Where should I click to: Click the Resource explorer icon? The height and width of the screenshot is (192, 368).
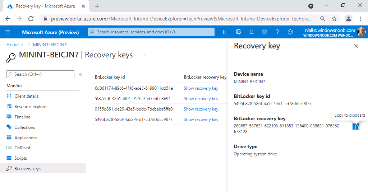pos(9,106)
